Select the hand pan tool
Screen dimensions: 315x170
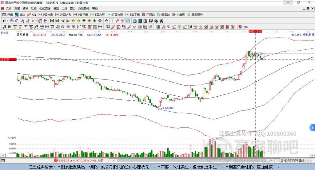coord(107,21)
